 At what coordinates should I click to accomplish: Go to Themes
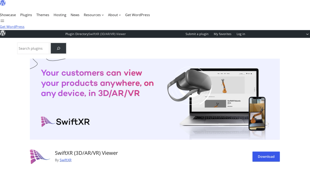(43, 15)
